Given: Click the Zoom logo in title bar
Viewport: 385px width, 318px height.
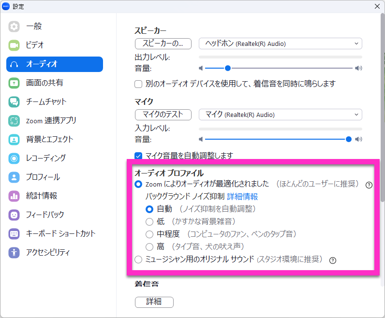Looking at the screenshot, I should tap(6, 6).
